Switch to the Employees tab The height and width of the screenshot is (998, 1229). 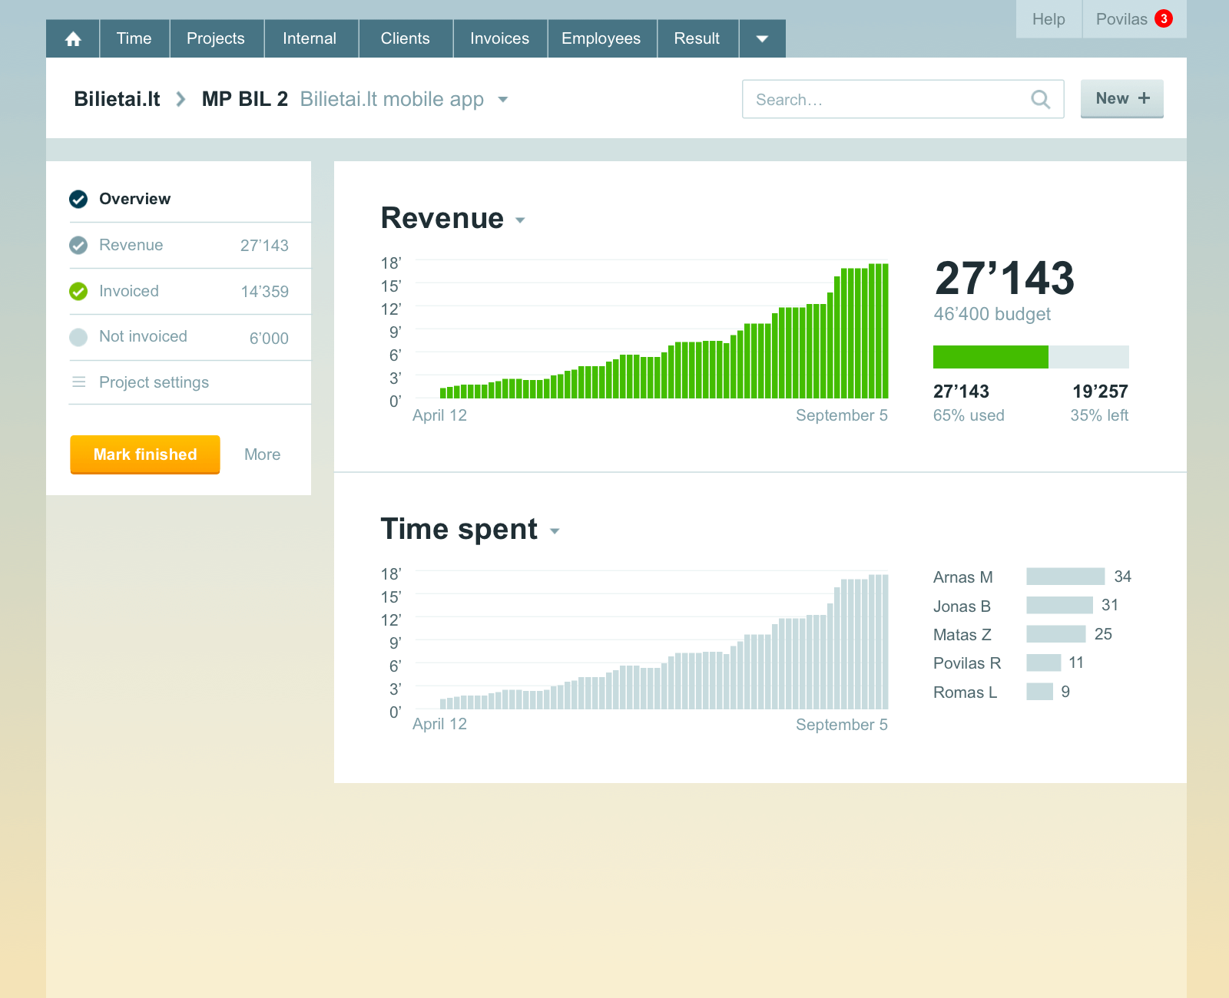point(601,39)
